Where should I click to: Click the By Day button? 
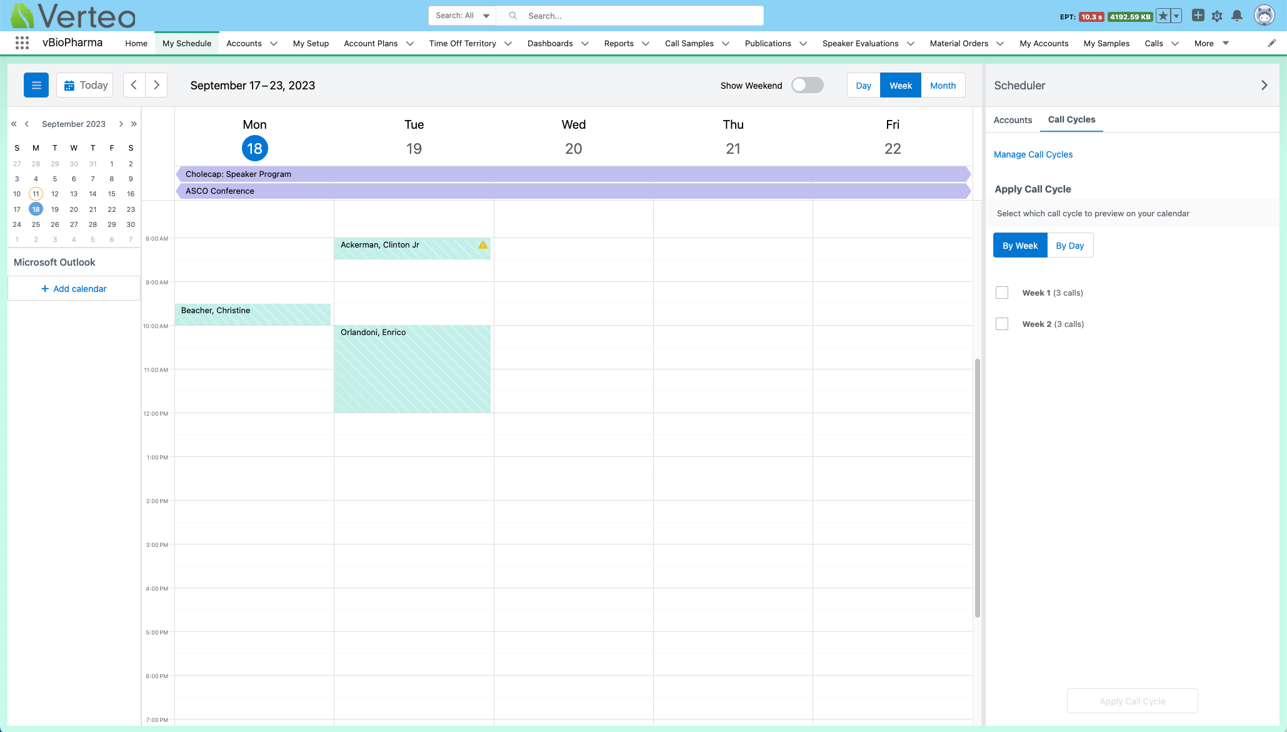(x=1069, y=246)
